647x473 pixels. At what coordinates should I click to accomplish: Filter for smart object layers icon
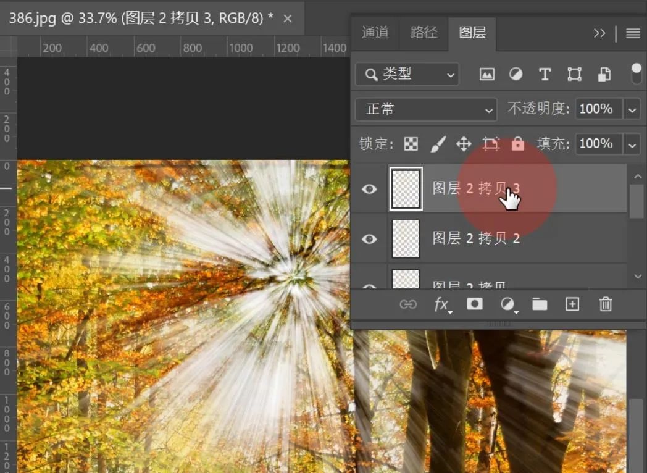(x=604, y=74)
